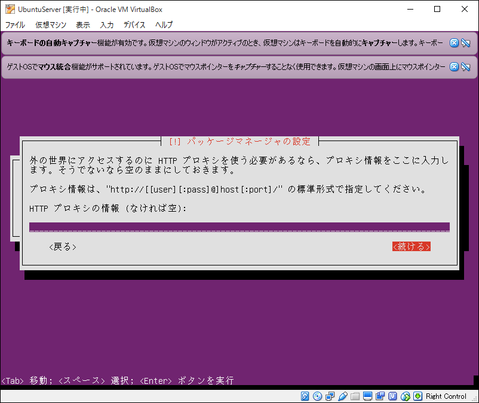Disable future keyboard capture notifications
This screenshot has height=403, width=479.
[x=465, y=42]
